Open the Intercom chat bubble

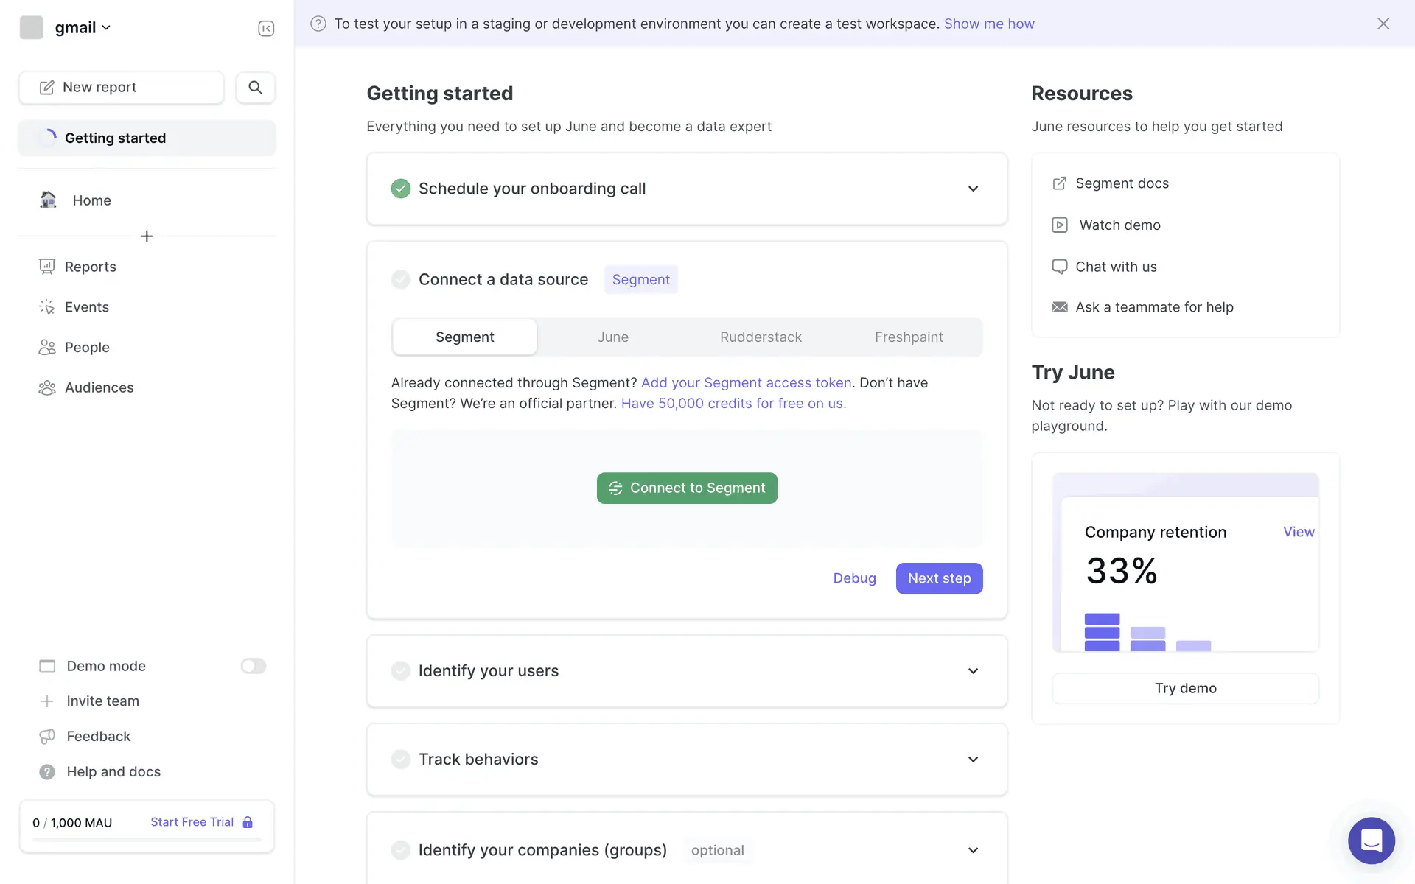tap(1371, 840)
